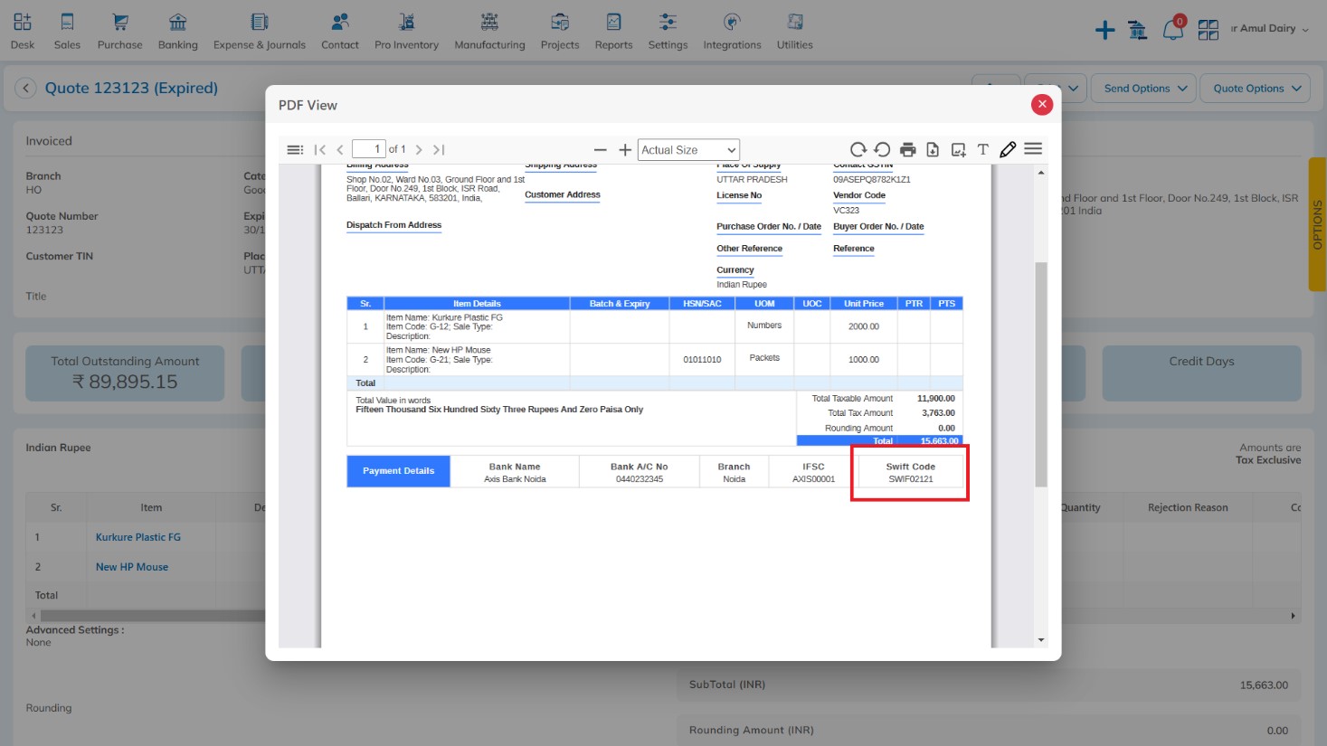The image size is (1327, 746).
Task: Open the Settings module
Action: coord(668,31)
